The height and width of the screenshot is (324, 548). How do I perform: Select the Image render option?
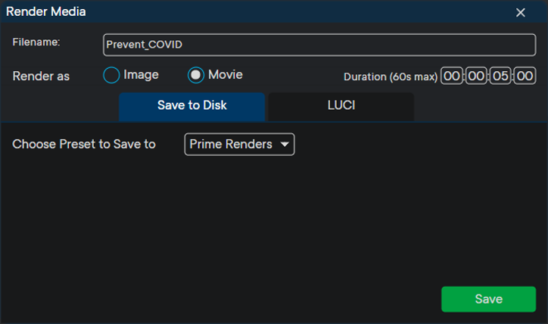coord(112,75)
